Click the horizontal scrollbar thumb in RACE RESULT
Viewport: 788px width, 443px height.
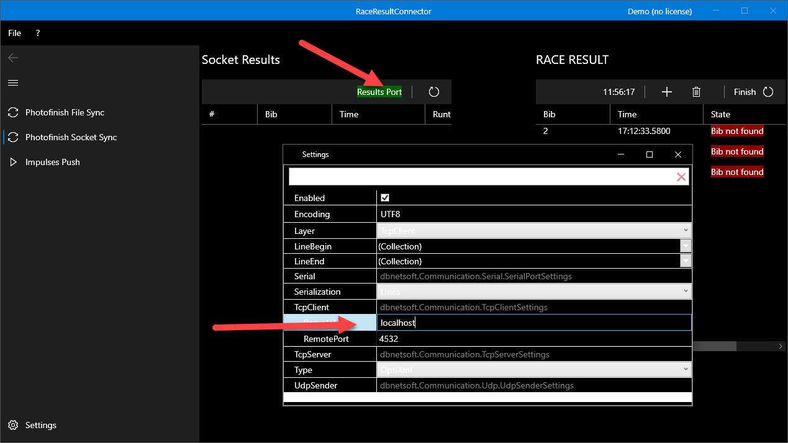714,346
